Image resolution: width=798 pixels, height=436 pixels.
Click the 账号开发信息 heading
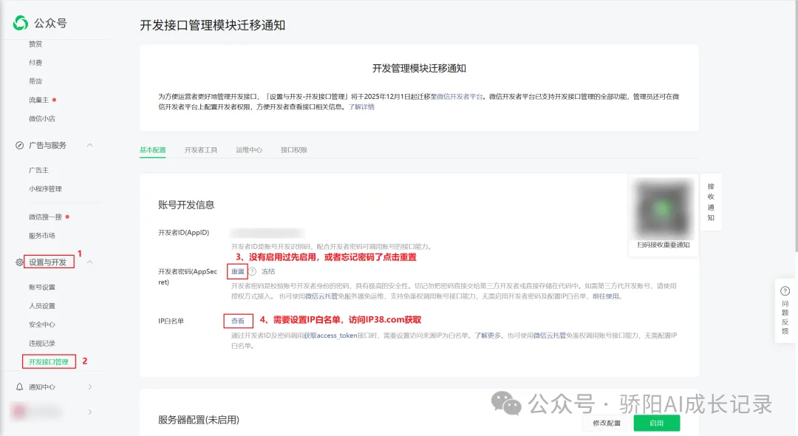[x=186, y=205]
